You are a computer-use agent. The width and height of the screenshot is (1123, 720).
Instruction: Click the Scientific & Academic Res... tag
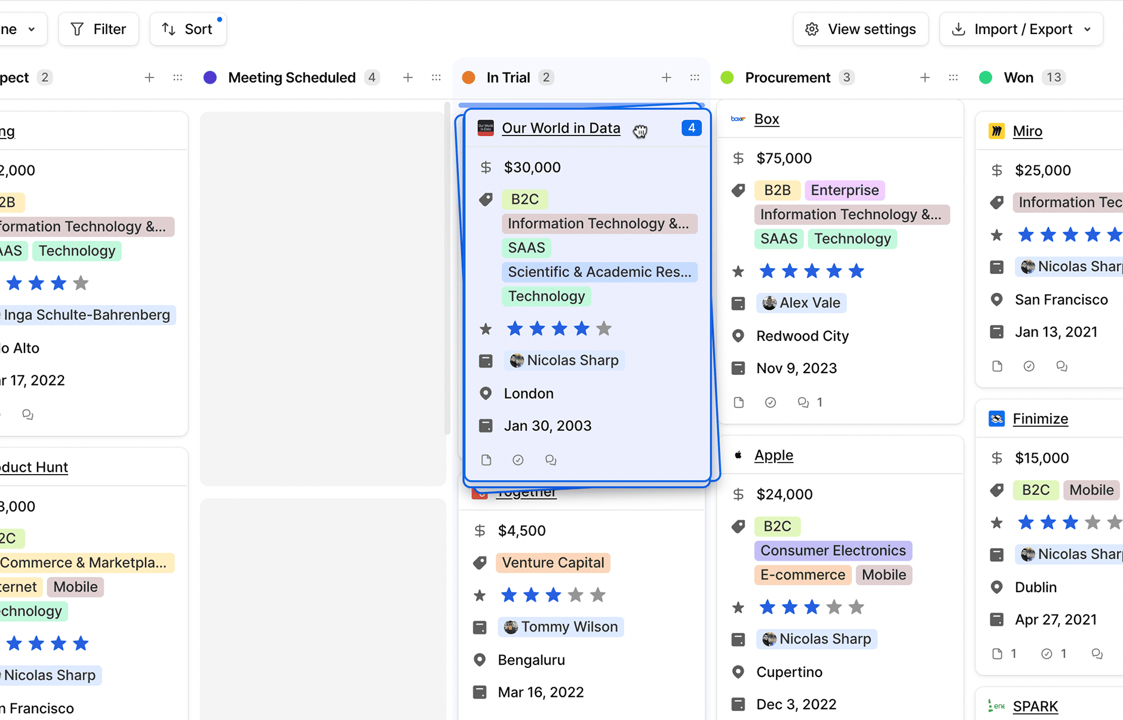[599, 272]
